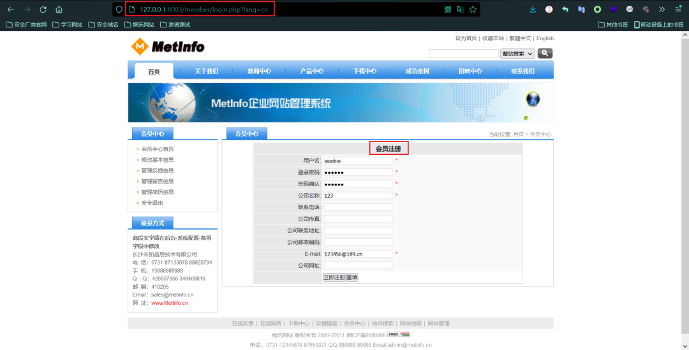Click the browser forward arrow

pos(27,10)
